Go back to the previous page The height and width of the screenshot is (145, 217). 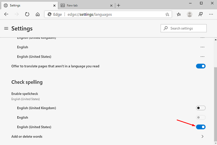point(6,14)
